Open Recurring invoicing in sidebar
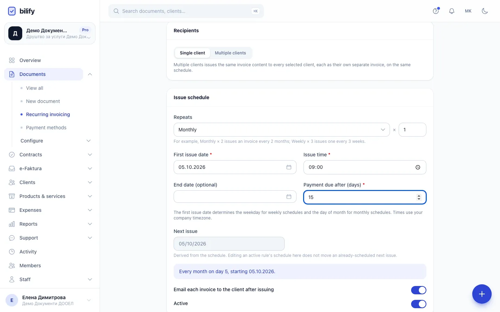The image size is (500, 312). tap(48, 114)
